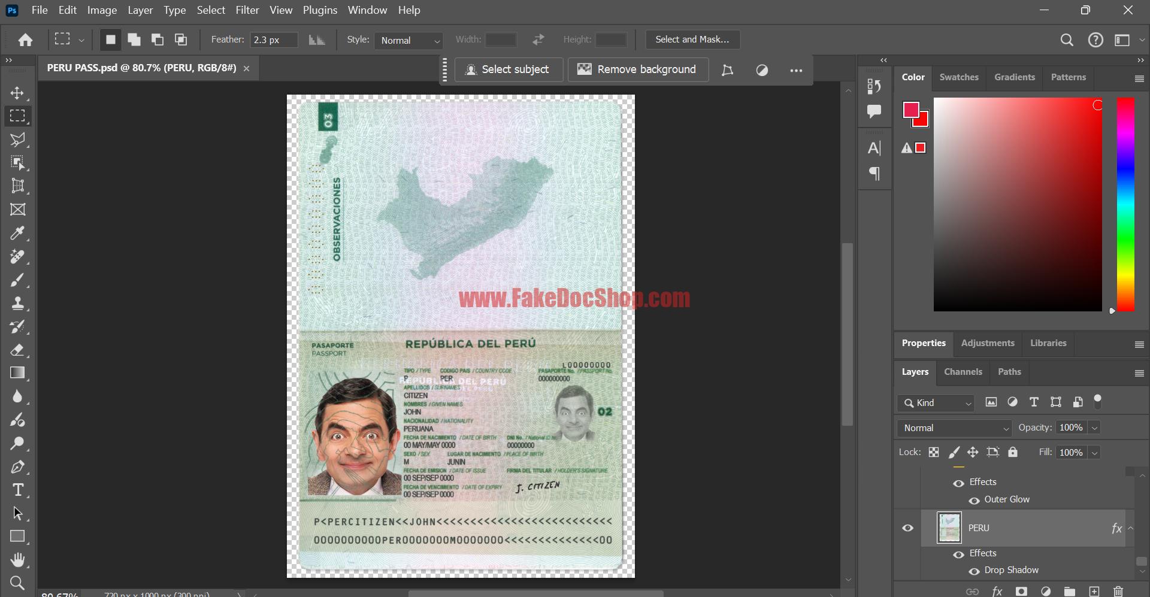Select the Hand tool

click(17, 560)
